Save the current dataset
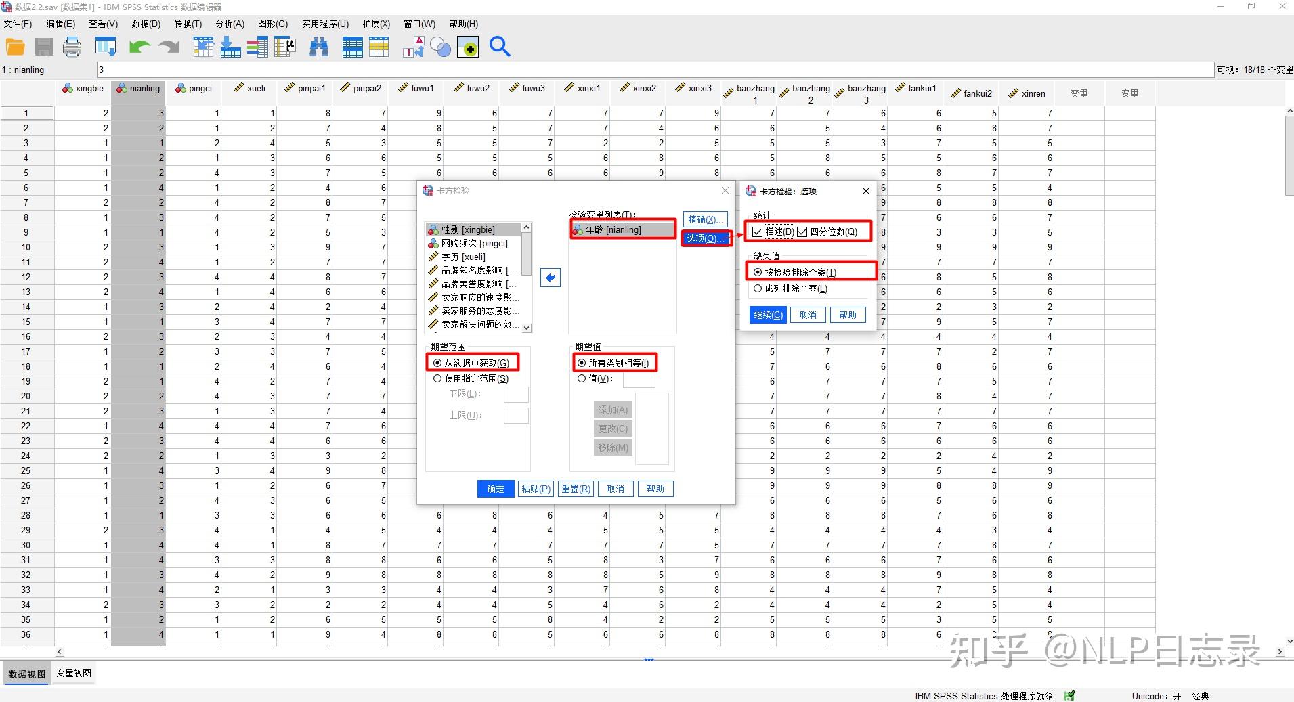 pos(43,47)
